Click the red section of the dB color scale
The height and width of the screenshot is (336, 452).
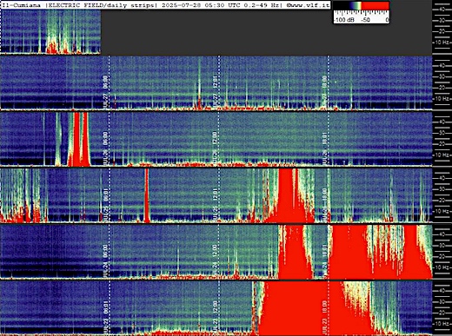[376, 5]
